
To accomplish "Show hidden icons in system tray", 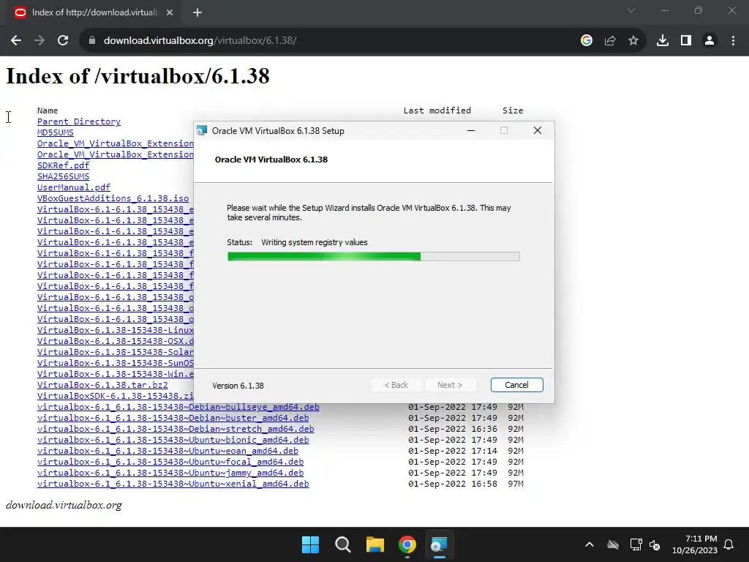I will (590, 544).
